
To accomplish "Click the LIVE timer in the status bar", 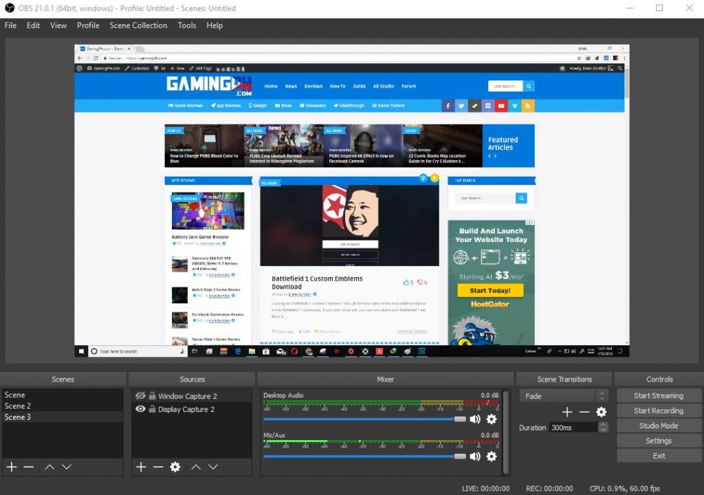I will point(485,488).
